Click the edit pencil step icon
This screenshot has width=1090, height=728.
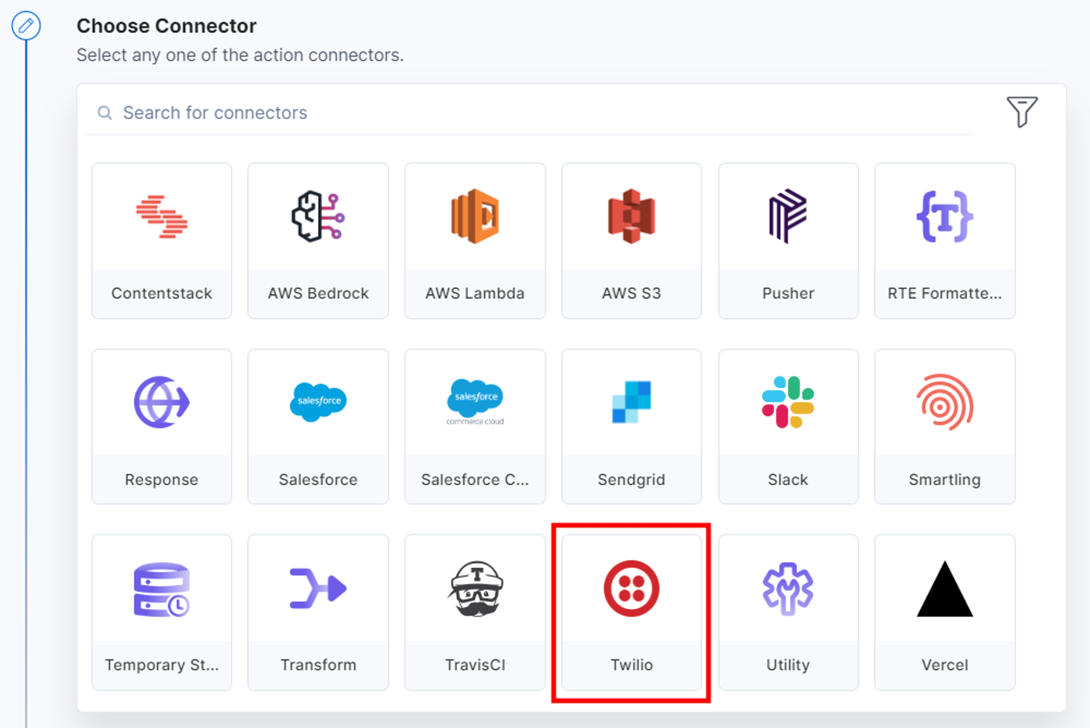click(x=26, y=26)
